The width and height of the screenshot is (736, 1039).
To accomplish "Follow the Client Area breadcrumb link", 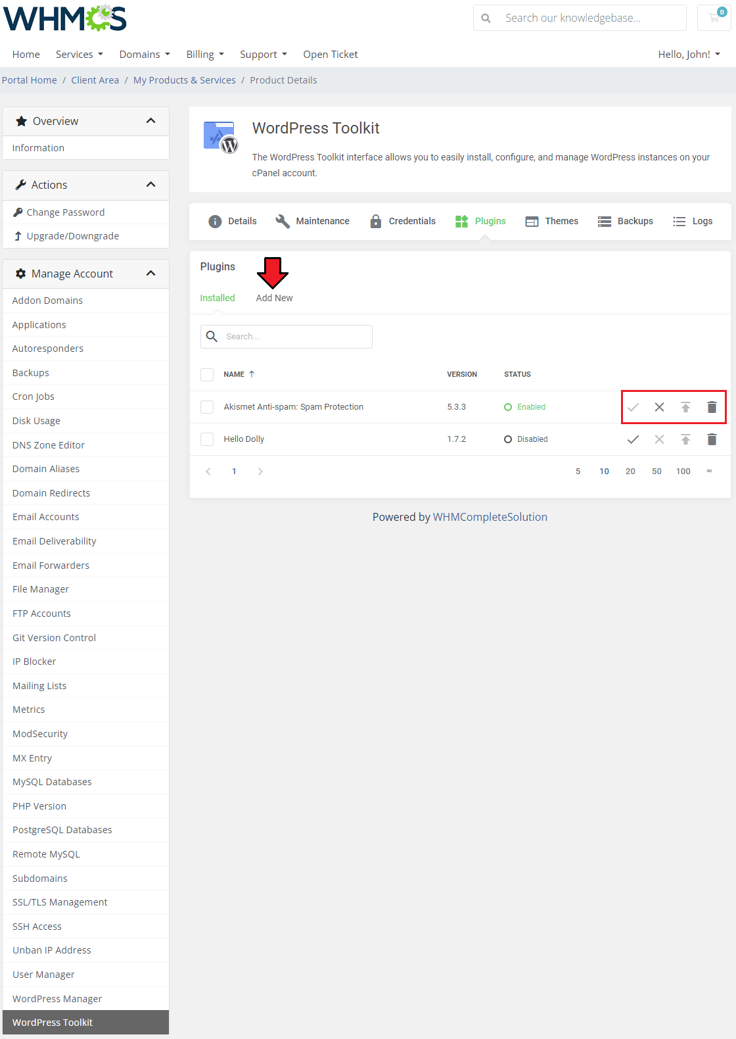I will coord(95,80).
